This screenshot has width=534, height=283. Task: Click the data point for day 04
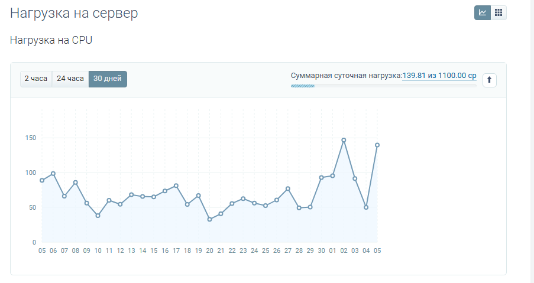tap(366, 207)
